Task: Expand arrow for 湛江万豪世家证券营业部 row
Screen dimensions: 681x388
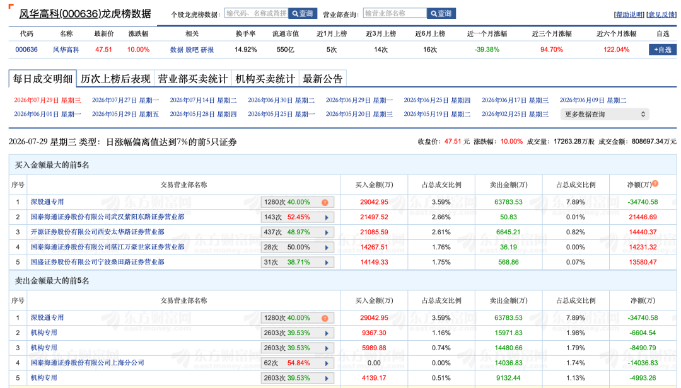Action: point(327,248)
